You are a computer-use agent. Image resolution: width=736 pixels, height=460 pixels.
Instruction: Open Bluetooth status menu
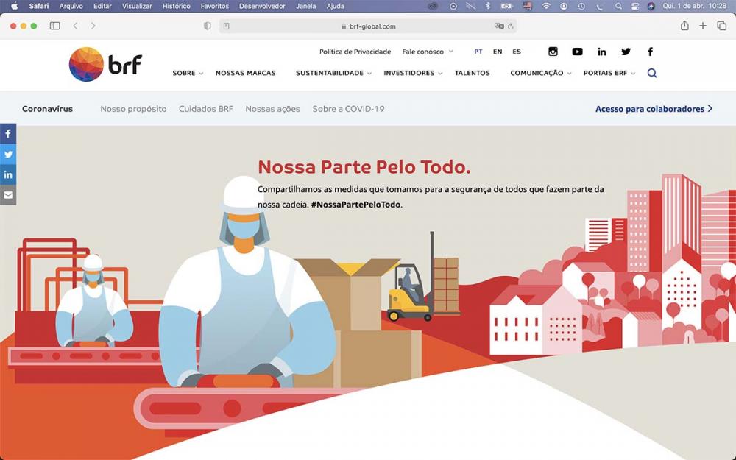click(487, 6)
